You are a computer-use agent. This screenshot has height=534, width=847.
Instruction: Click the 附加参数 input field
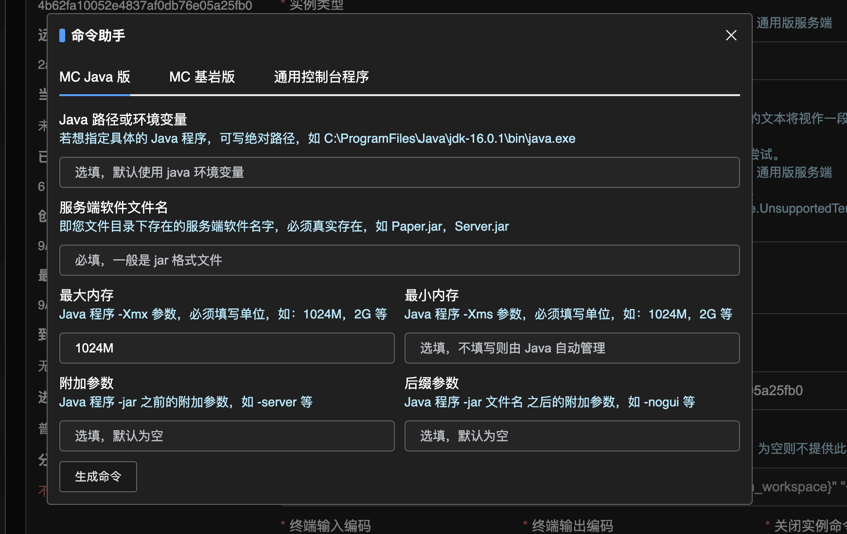point(227,436)
